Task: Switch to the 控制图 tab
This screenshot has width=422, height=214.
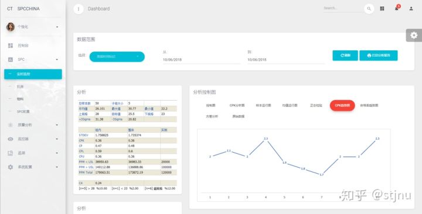Action: (x=211, y=105)
